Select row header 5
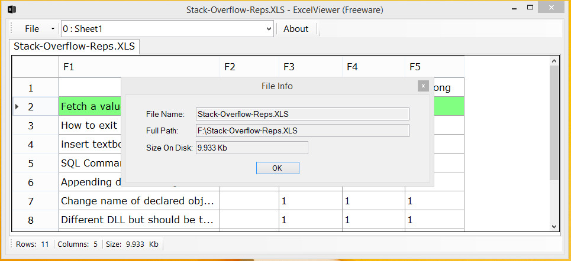The width and height of the screenshot is (571, 261). click(x=36, y=163)
